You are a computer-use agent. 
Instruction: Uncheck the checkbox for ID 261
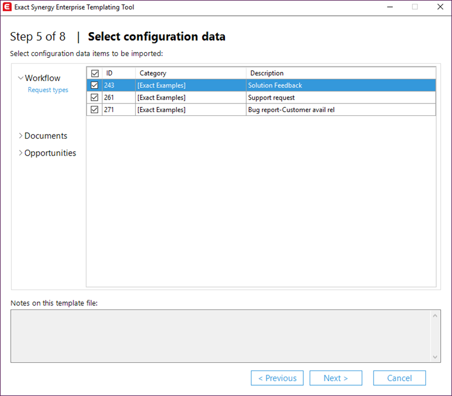coord(94,97)
